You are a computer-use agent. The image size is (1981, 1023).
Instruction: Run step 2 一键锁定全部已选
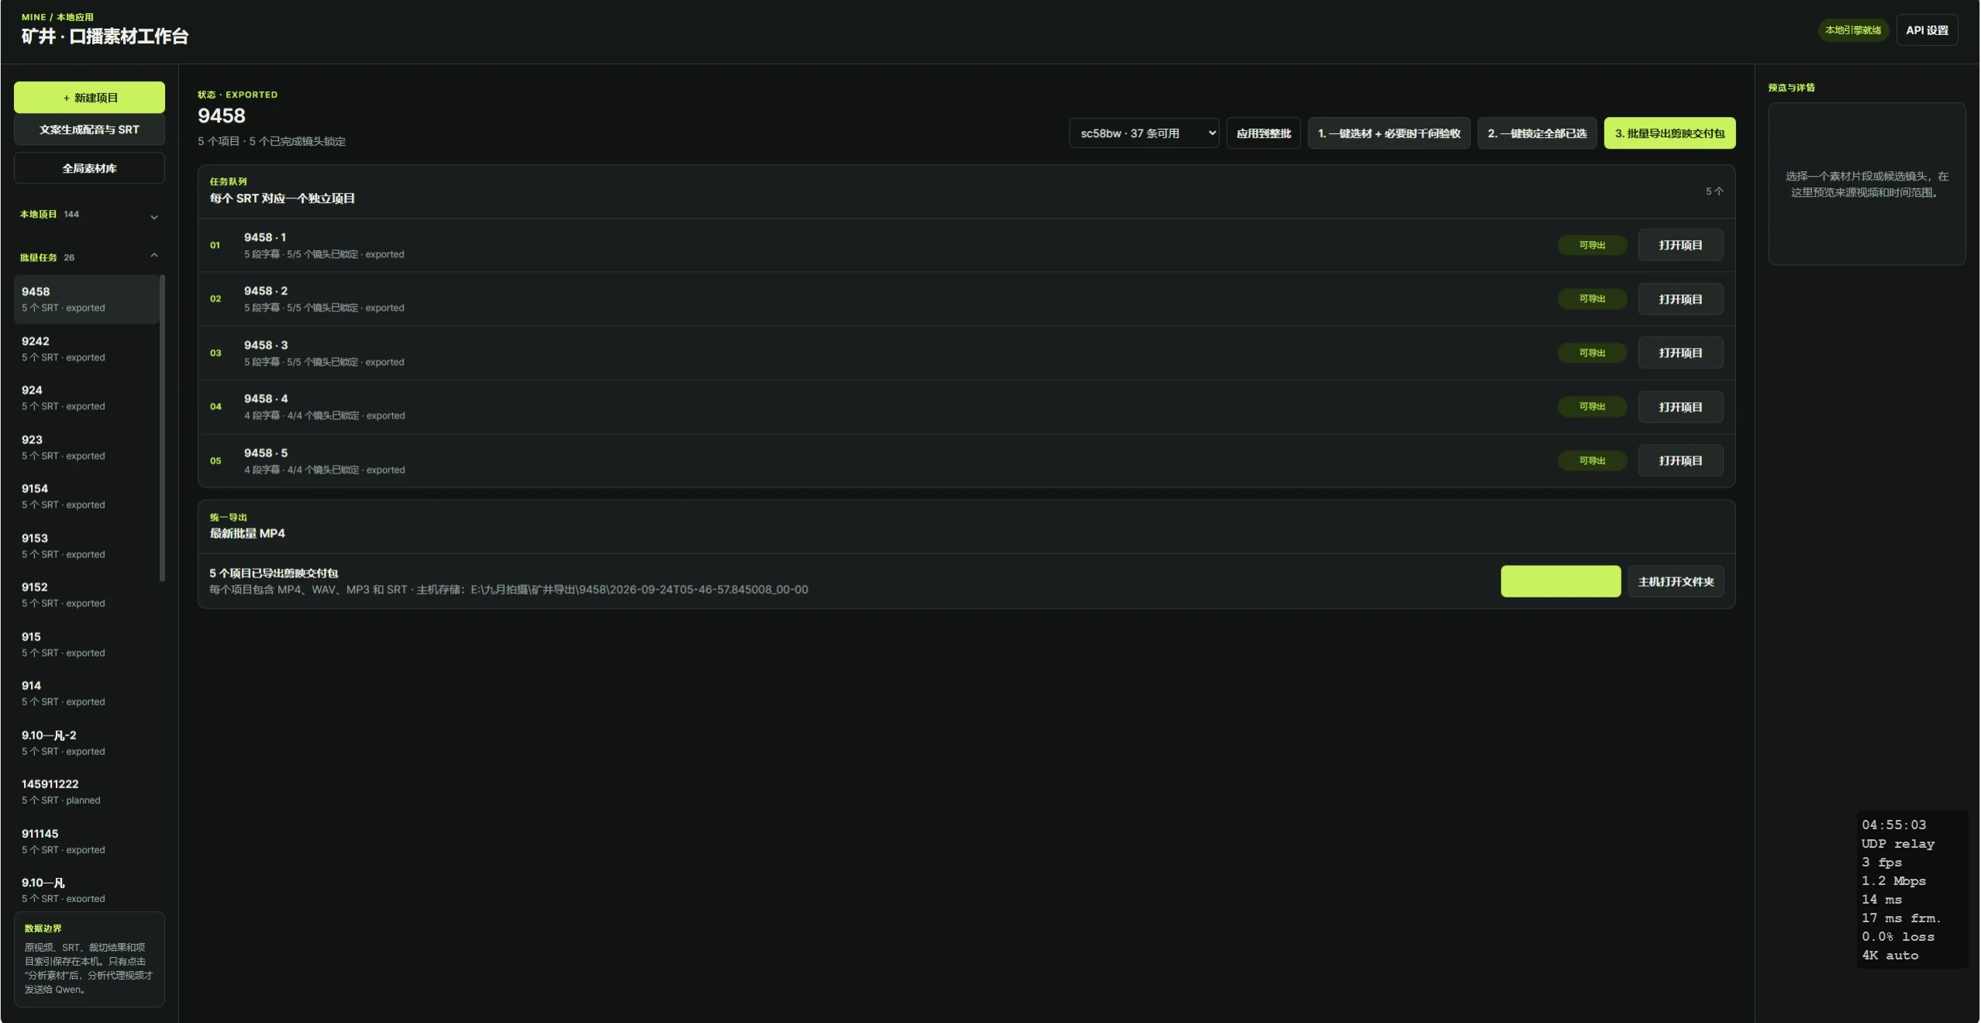tap(1537, 133)
